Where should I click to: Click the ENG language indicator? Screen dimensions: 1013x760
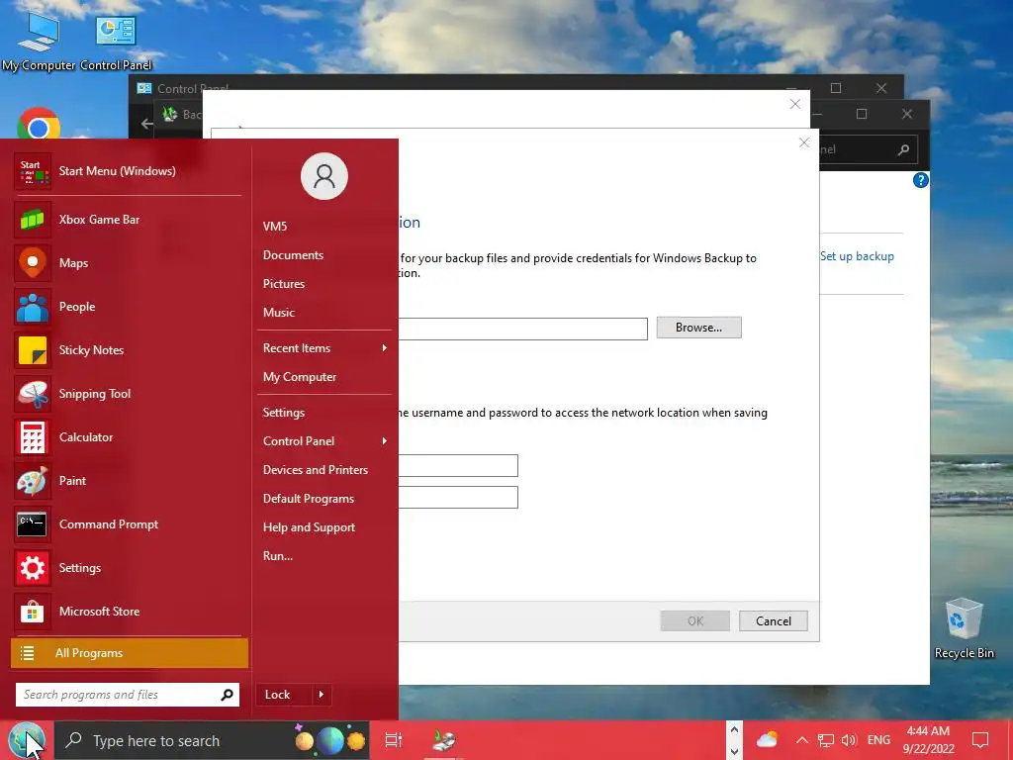[878, 740]
